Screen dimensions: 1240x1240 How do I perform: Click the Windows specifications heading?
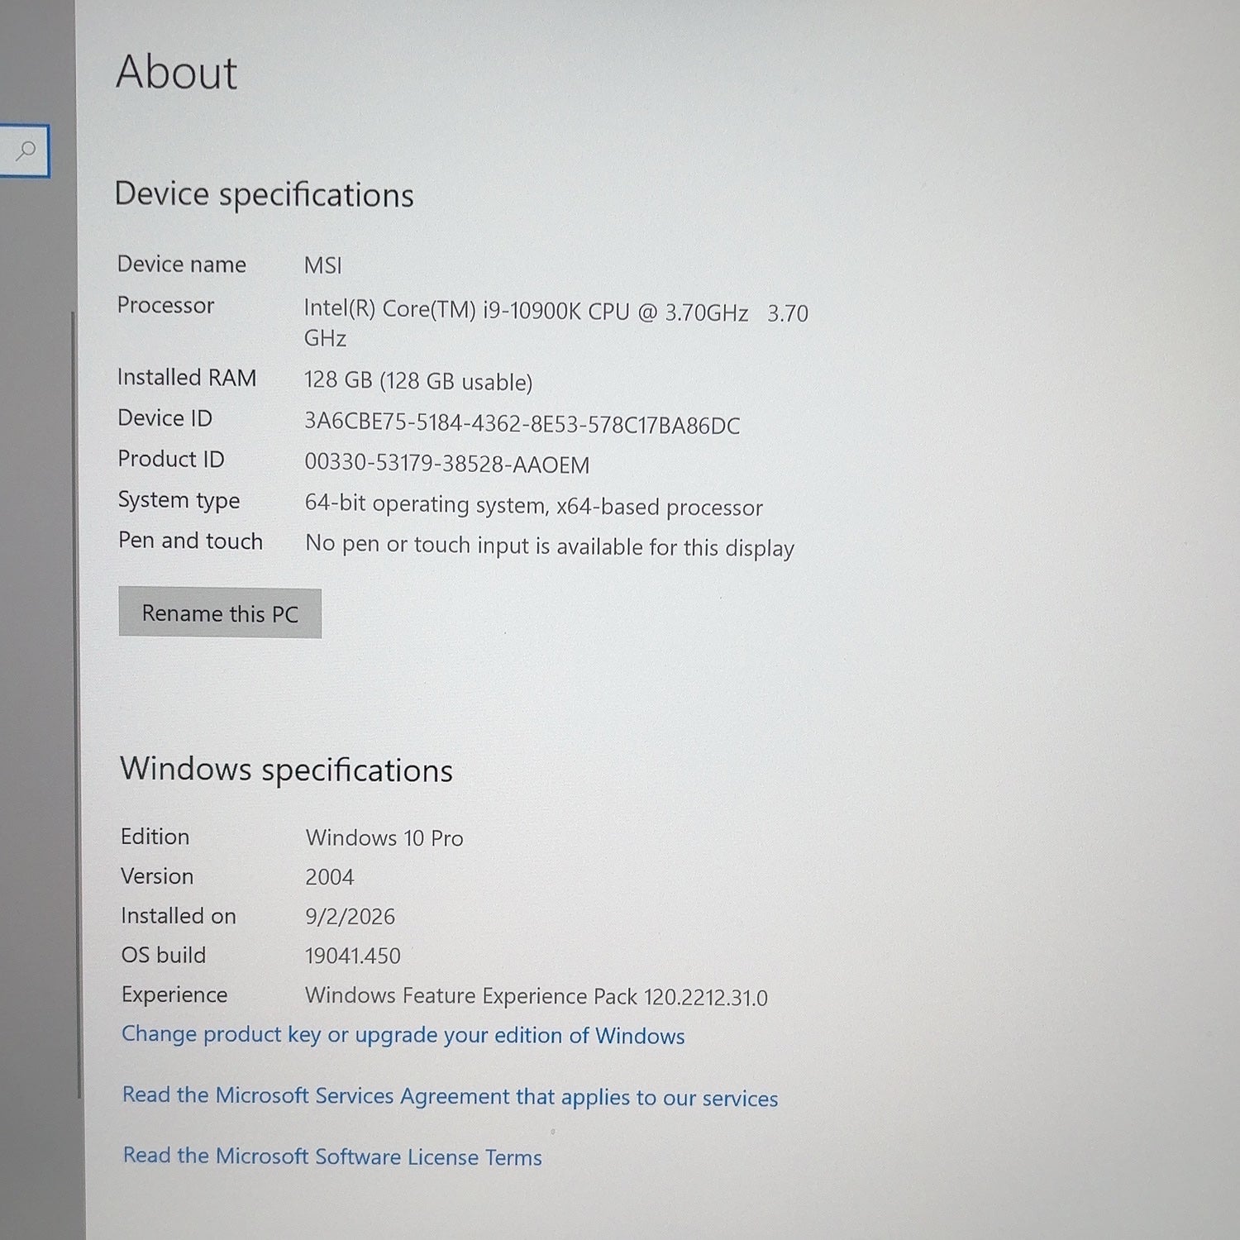(x=287, y=770)
